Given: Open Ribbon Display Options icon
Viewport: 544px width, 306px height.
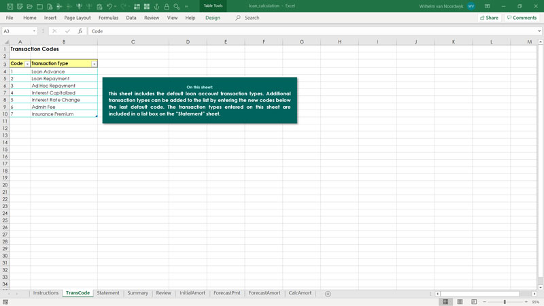Looking at the screenshot, I should click(487, 6).
